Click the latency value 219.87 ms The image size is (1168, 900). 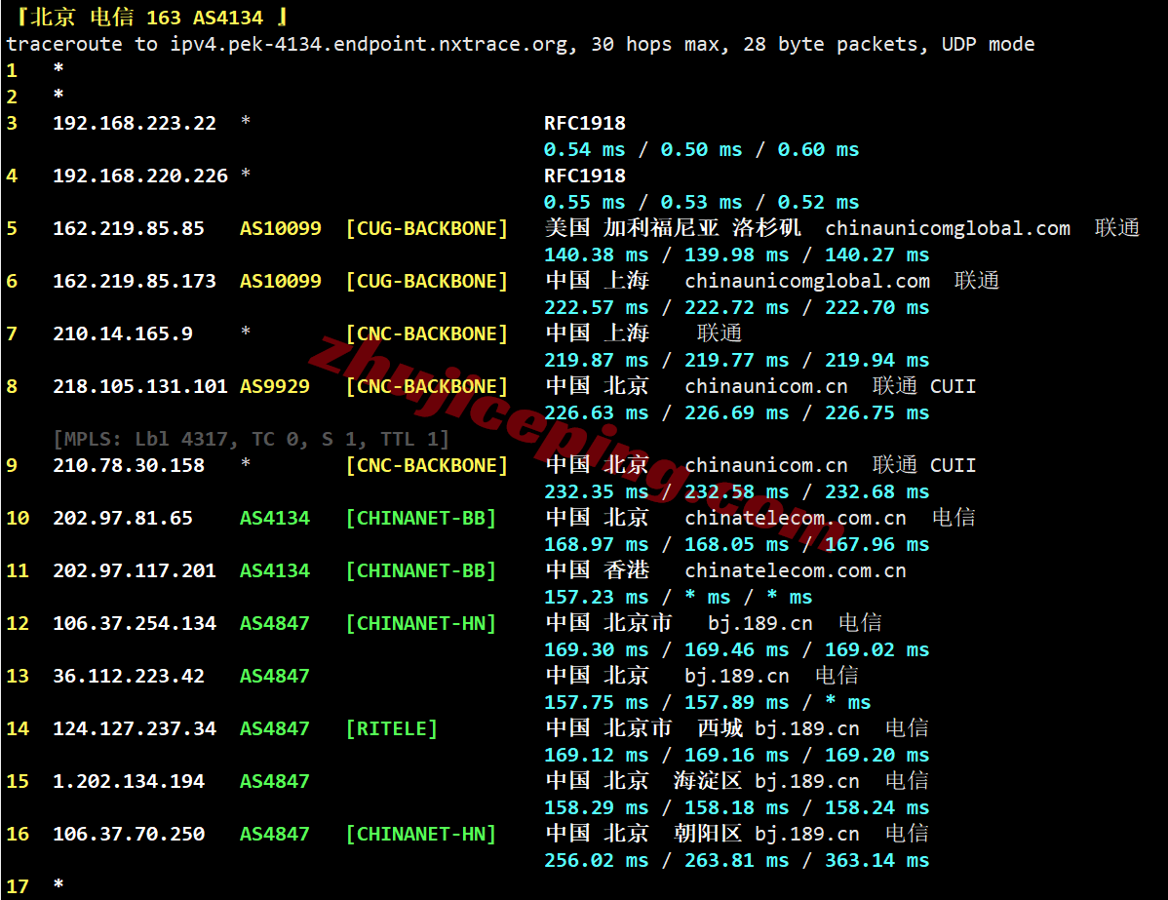(x=597, y=361)
